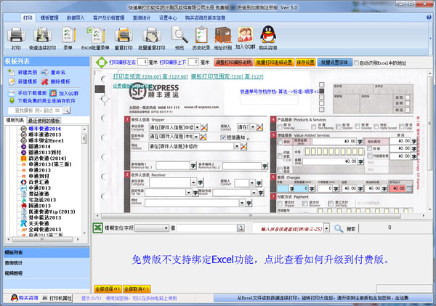Switch to 最近使用的模板 tab

click(x=44, y=121)
